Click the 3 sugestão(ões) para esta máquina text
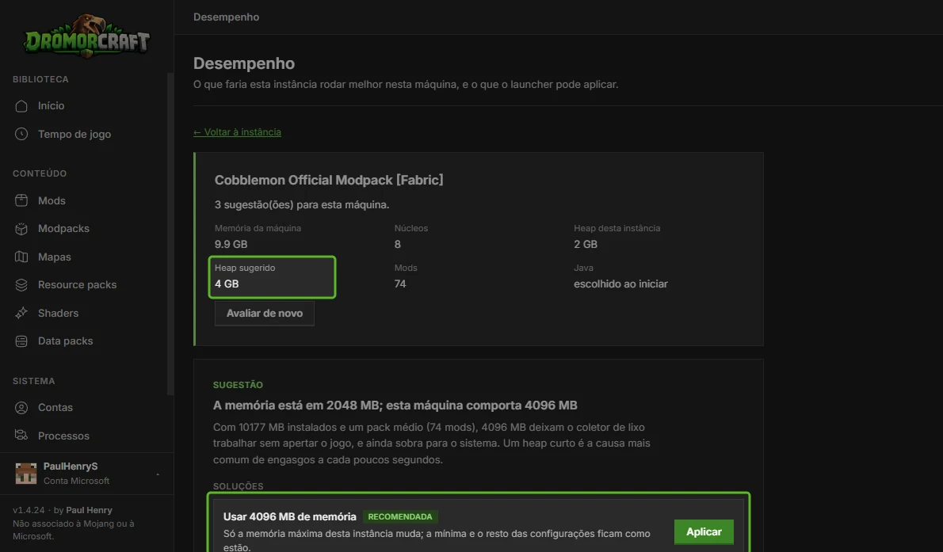This screenshot has height=552, width=943. 302,204
